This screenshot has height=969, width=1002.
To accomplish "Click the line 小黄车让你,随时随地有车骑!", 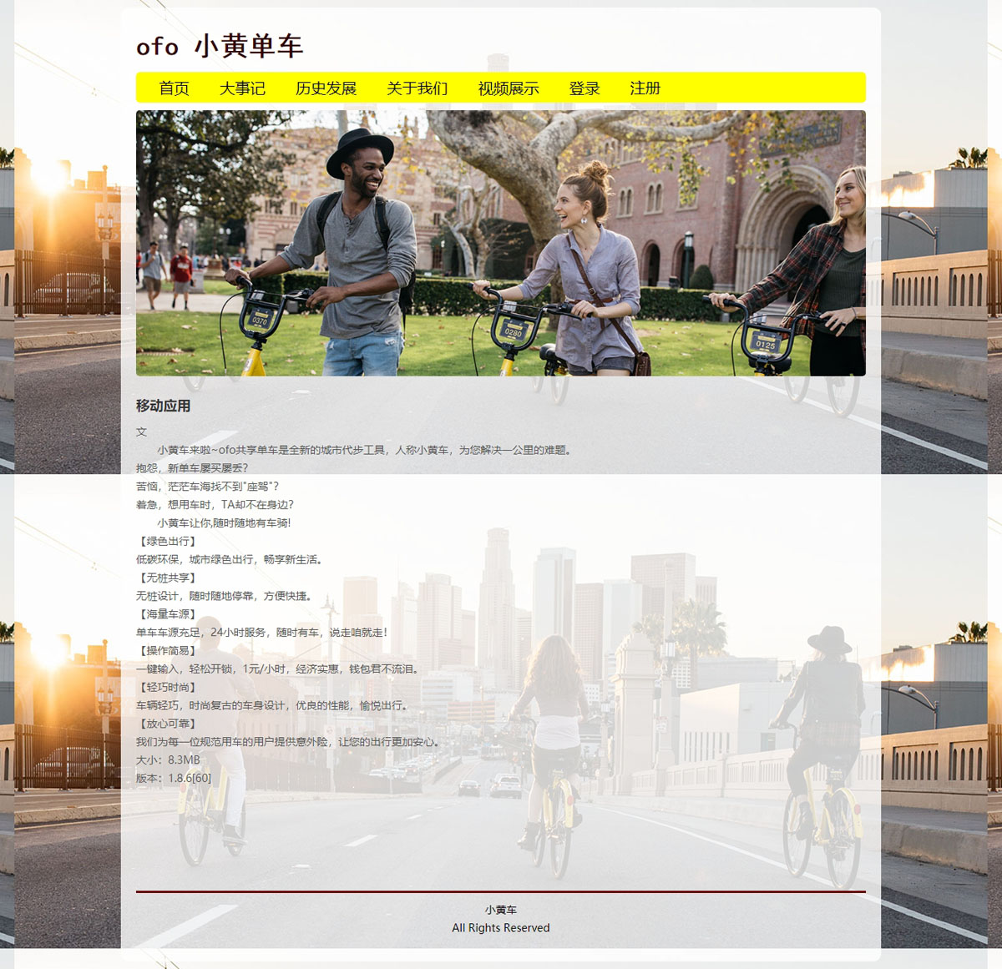I will click(224, 523).
